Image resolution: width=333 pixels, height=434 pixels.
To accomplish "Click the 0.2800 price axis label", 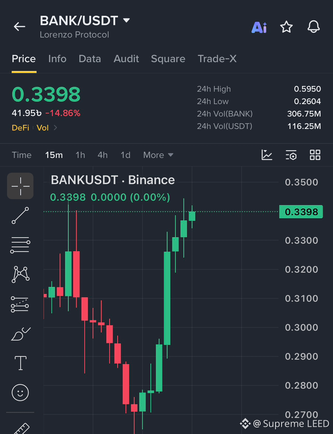I will 301,385.
